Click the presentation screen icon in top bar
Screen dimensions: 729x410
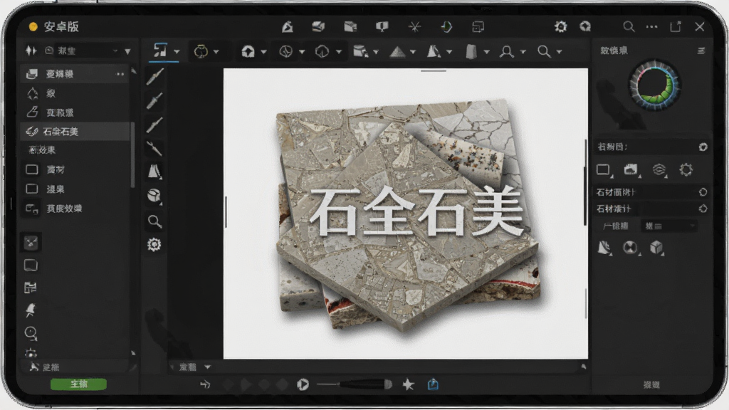pyautogui.click(x=382, y=27)
